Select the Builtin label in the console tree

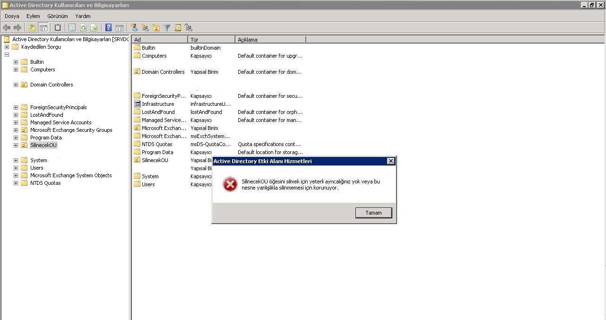click(37, 62)
